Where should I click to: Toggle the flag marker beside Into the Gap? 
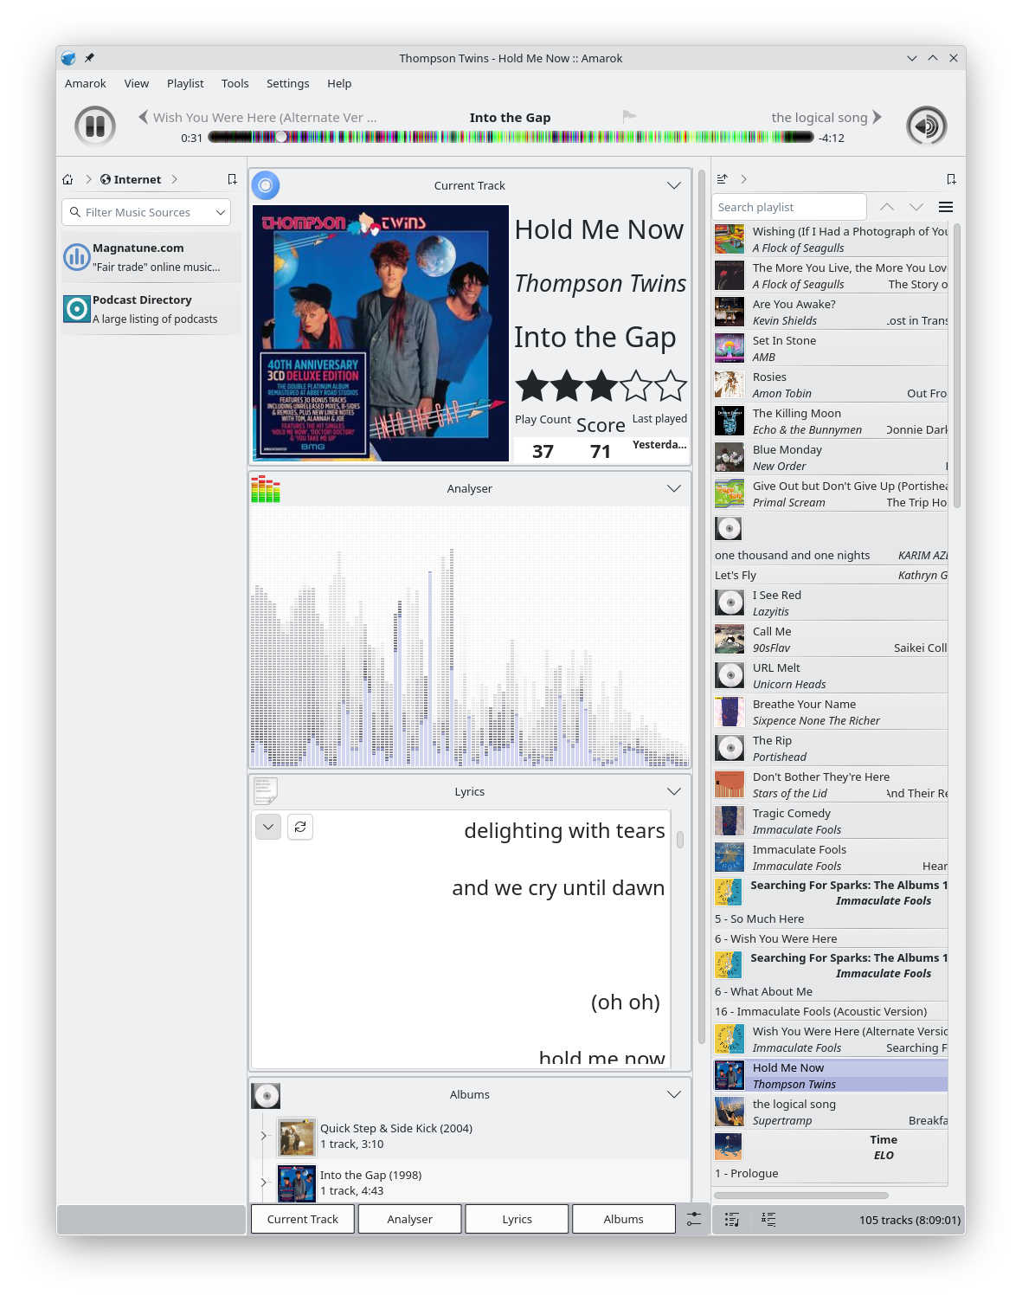point(629,117)
